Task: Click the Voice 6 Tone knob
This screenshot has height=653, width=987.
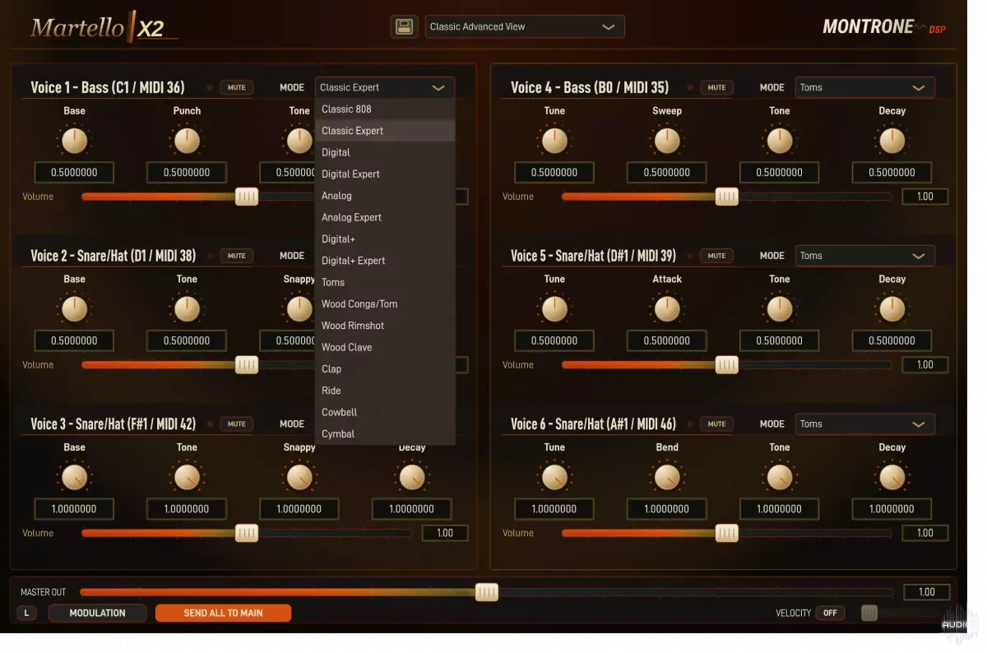Action: point(780,477)
